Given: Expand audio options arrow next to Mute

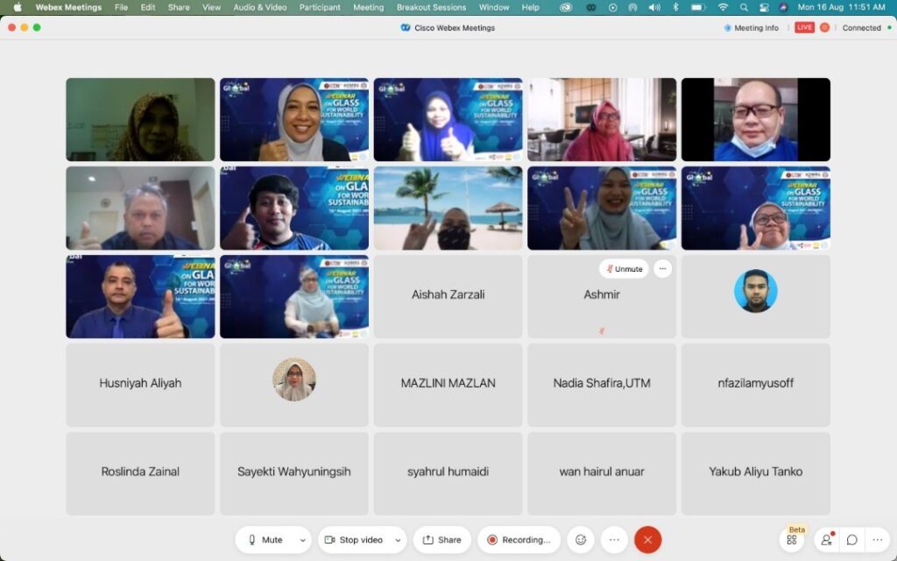Looking at the screenshot, I should click(x=302, y=540).
